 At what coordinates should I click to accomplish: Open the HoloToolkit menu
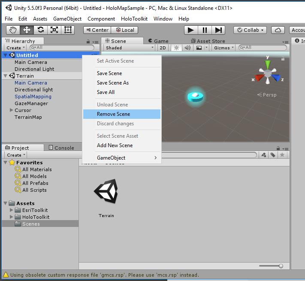[x=134, y=19]
